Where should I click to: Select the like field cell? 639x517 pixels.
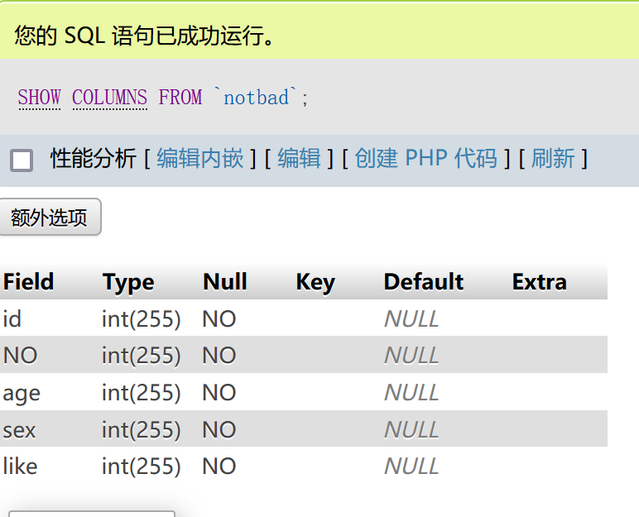(x=20, y=467)
